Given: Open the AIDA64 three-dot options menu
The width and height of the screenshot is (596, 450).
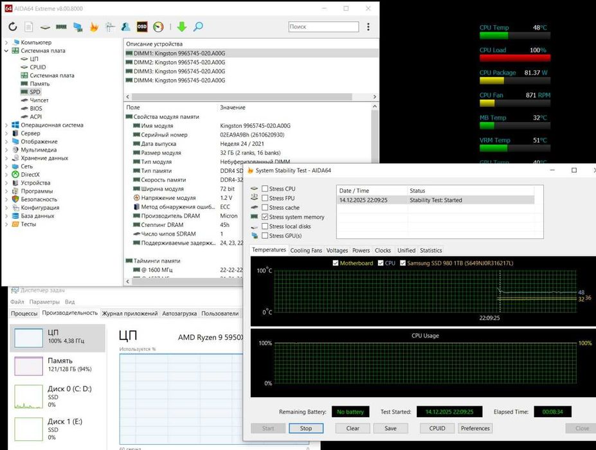Looking at the screenshot, I should pyautogui.click(x=368, y=27).
